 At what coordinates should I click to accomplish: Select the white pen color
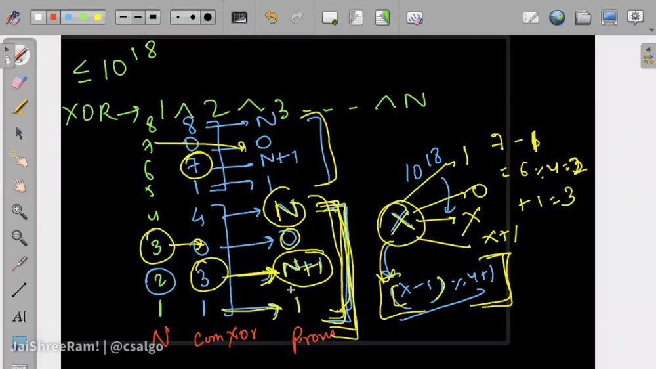tap(39, 17)
